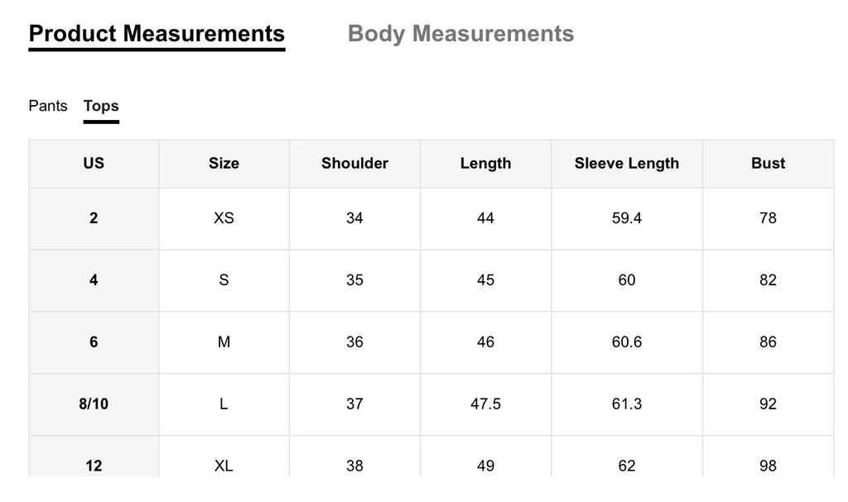
Task: Click the Length column header
Action: point(485,163)
